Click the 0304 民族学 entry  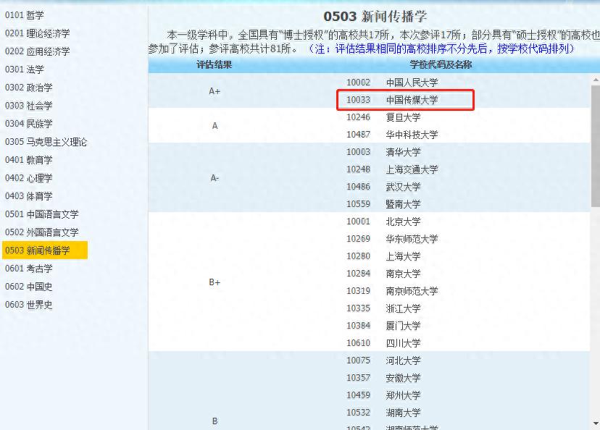coord(29,123)
